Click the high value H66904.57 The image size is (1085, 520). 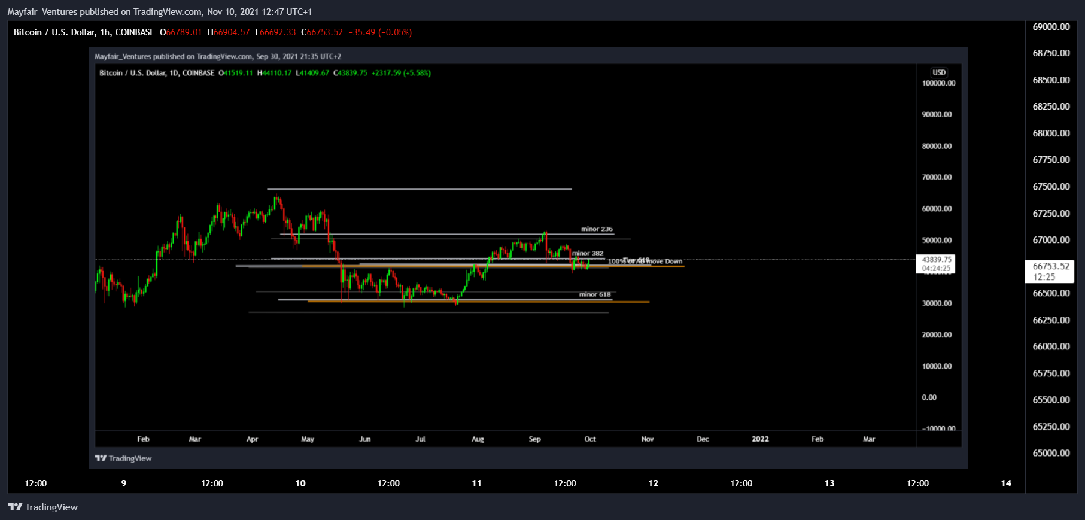click(x=229, y=32)
